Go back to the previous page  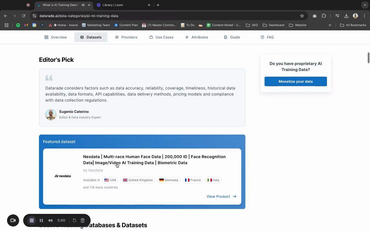pyautogui.click(x=5, y=16)
